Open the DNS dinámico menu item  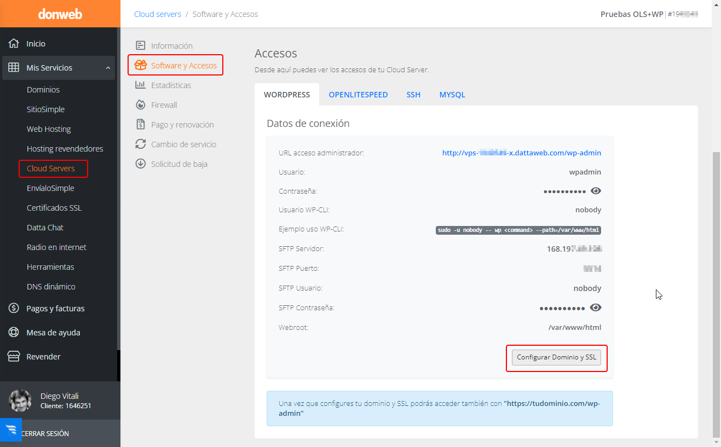(x=51, y=287)
